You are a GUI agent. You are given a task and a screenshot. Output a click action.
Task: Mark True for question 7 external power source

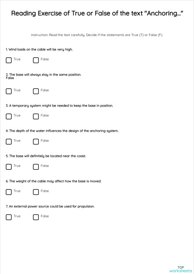click(x=9, y=217)
